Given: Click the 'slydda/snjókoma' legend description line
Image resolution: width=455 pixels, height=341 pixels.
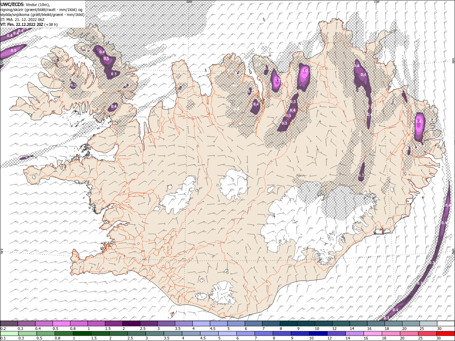Looking at the screenshot, I should (x=42, y=15).
